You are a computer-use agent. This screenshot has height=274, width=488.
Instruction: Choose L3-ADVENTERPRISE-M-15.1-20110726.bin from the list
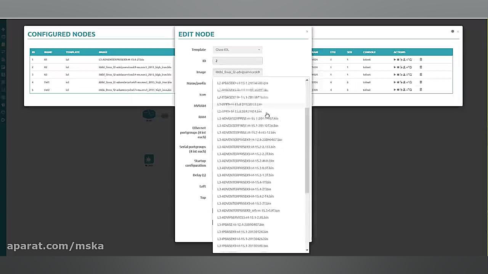click(x=248, y=126)
